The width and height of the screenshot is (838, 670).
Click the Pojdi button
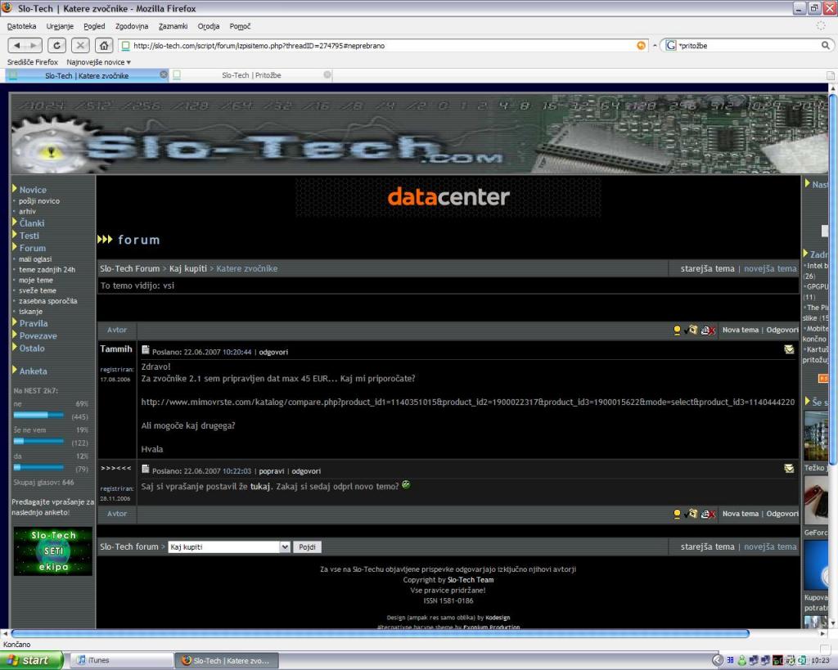tap(308, 547)
